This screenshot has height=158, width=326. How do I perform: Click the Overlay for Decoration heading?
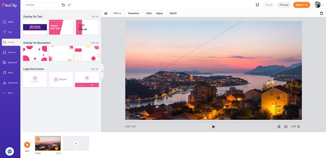click(x=37, y=43)
